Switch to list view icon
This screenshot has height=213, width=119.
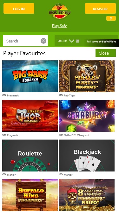coord(77,41)
